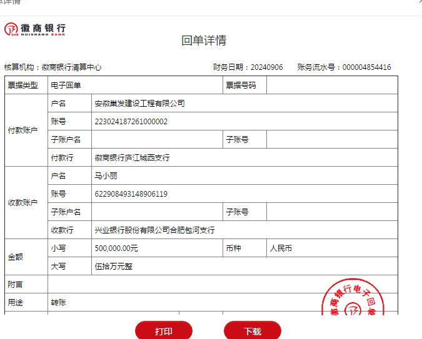
Task: Click the uppercase amount 伍拾万元整
Action: tap(113, 267)
